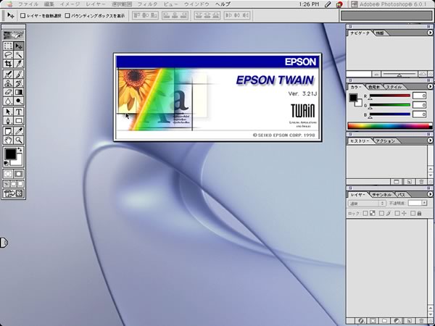Select the Gradient tool
Screen dimensions: 435x326
pyautogui.click(x=19, y=92)
